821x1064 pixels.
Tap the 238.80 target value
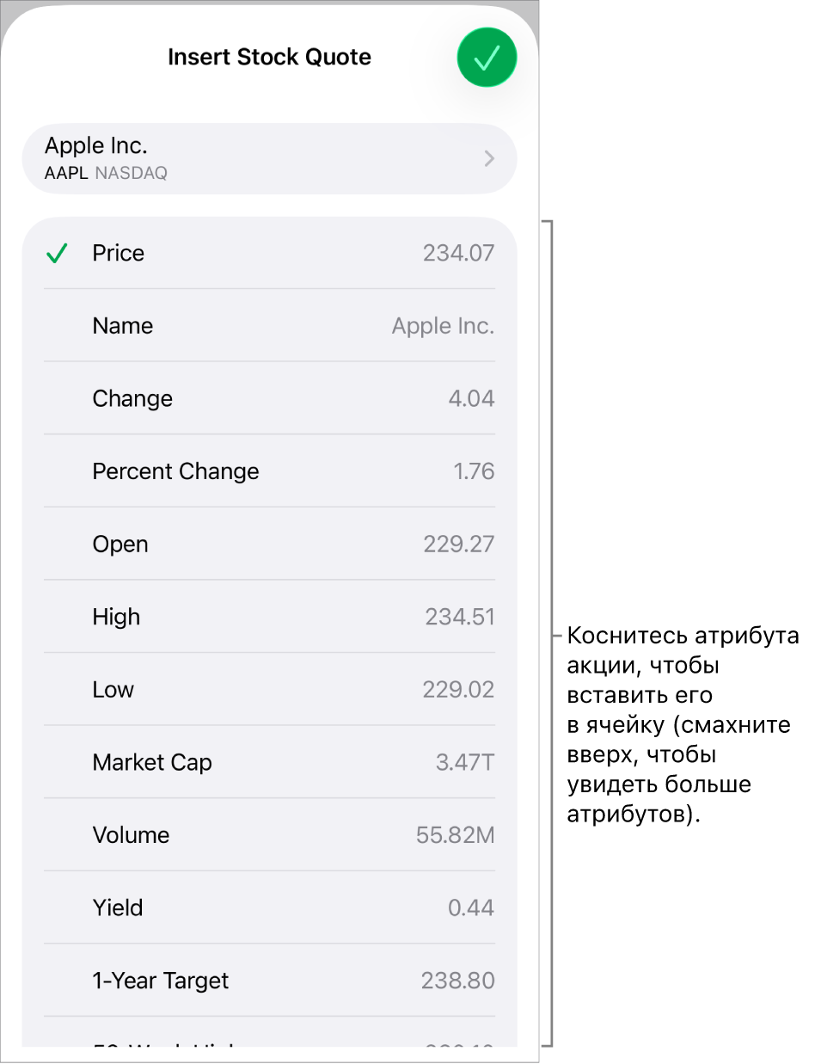click(x=457, y=981)
